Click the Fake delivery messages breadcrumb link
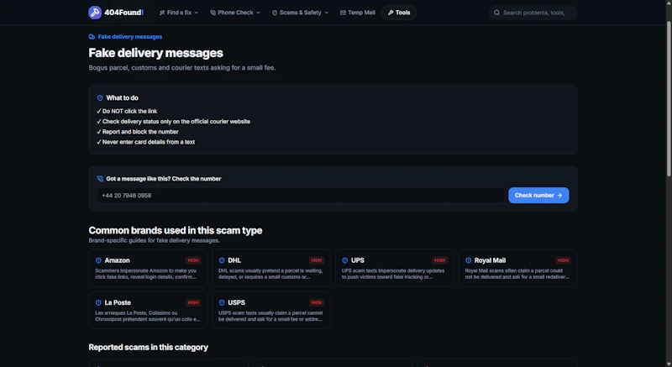This screenshot has width=672, height=367. (130, 37)
